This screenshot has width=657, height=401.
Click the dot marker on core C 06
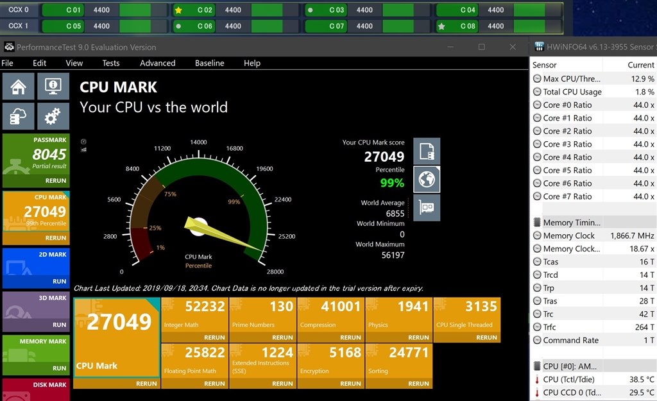tap(178, 26)
